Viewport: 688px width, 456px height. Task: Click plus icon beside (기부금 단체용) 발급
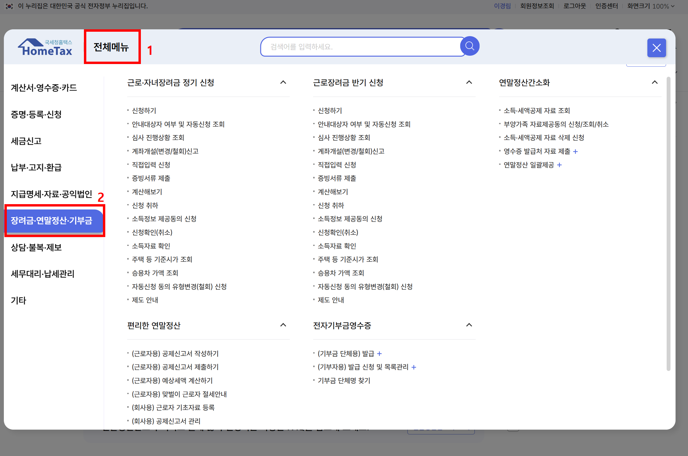point(379,354)
